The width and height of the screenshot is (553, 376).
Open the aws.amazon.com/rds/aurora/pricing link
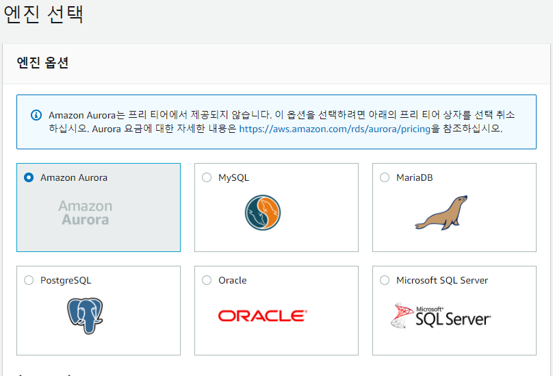coord(335,129)
